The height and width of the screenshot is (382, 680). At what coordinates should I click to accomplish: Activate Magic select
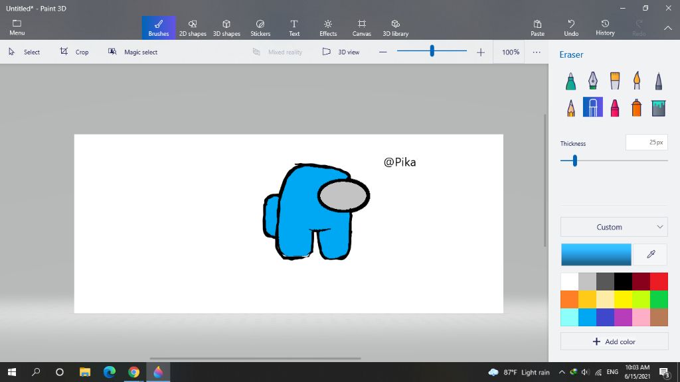pos(133,52)
